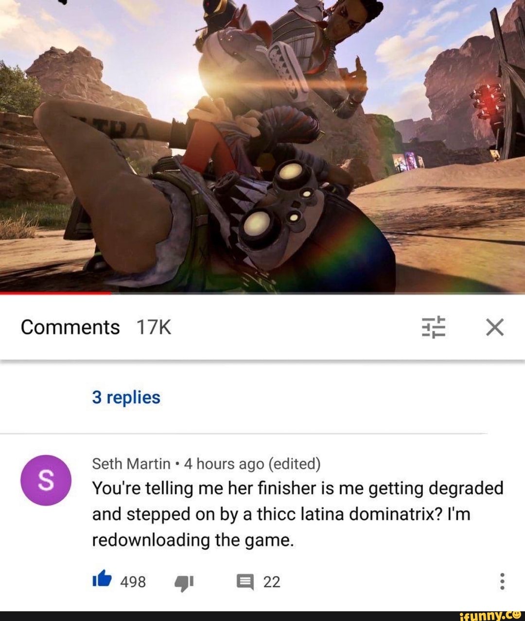Expand the 3 replies thread
Image resolution: width=525 pixels, height=621 pixels.
(x=126, y=397)
